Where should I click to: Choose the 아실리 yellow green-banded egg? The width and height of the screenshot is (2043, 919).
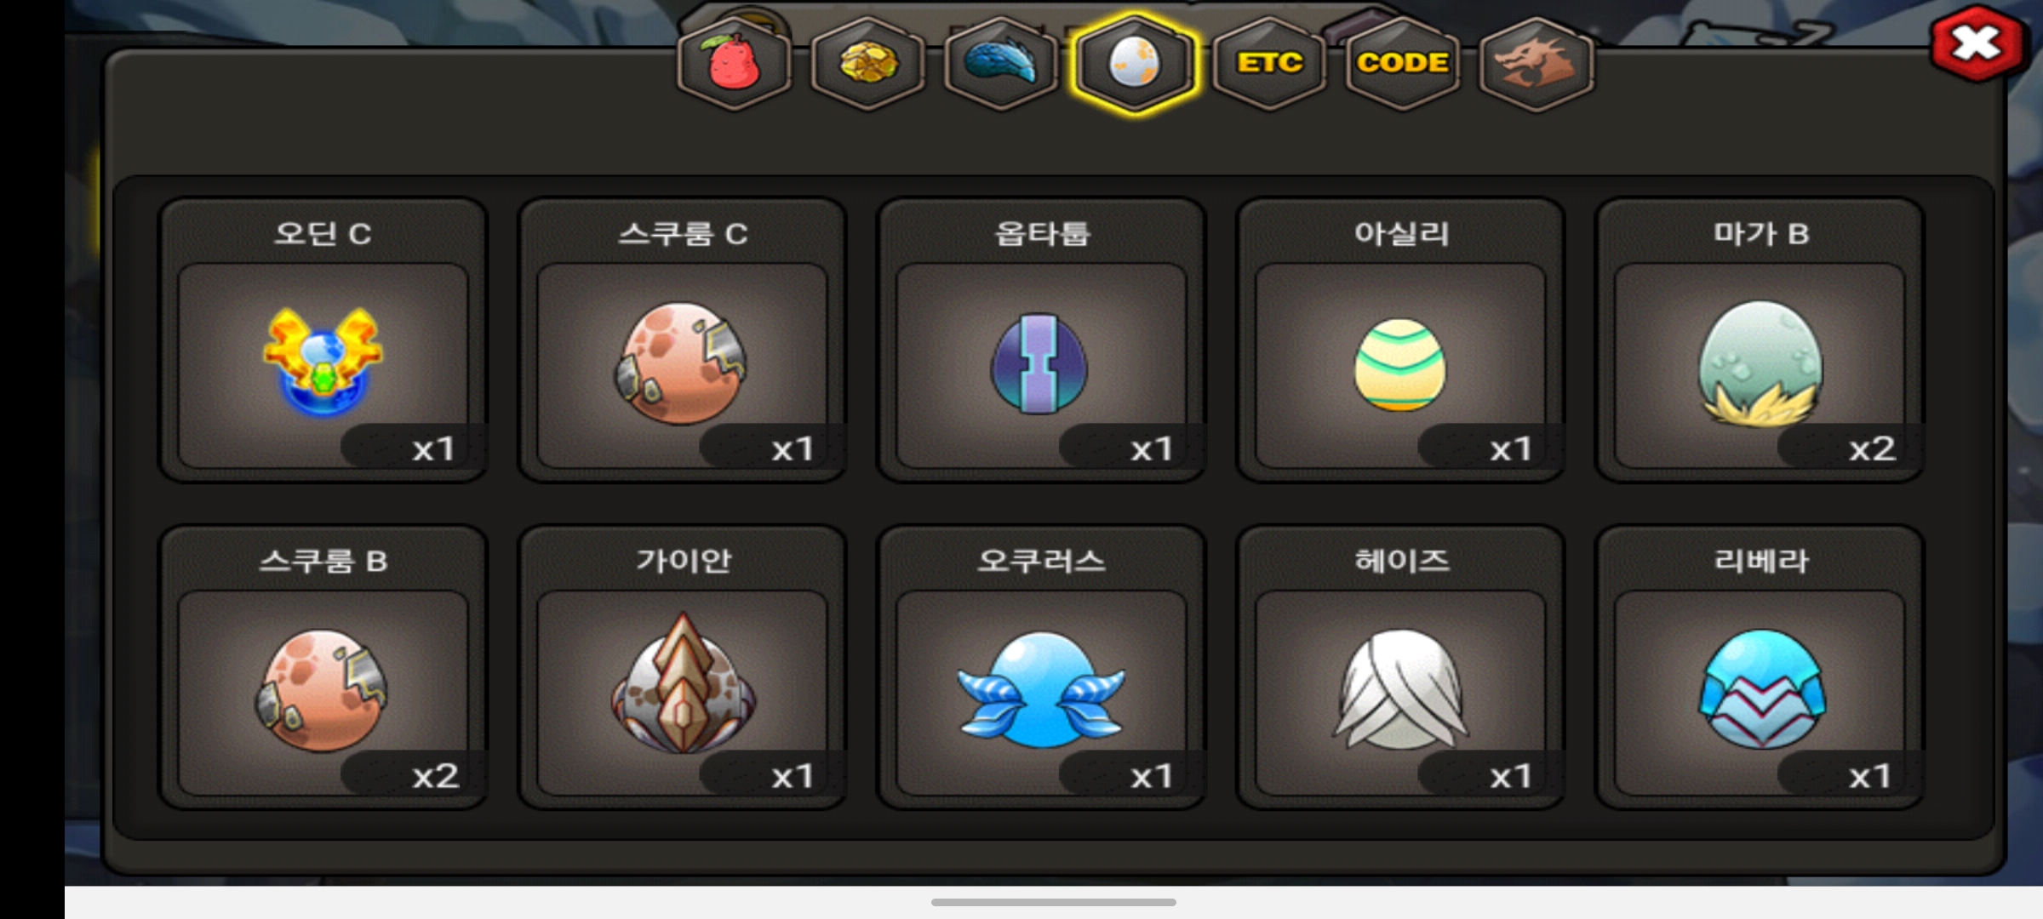pyautogui.click(x=1401, y=340)
